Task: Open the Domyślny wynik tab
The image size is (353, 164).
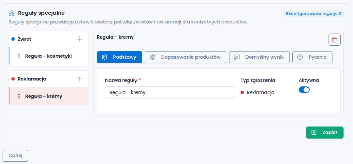Action: (259, 57)
